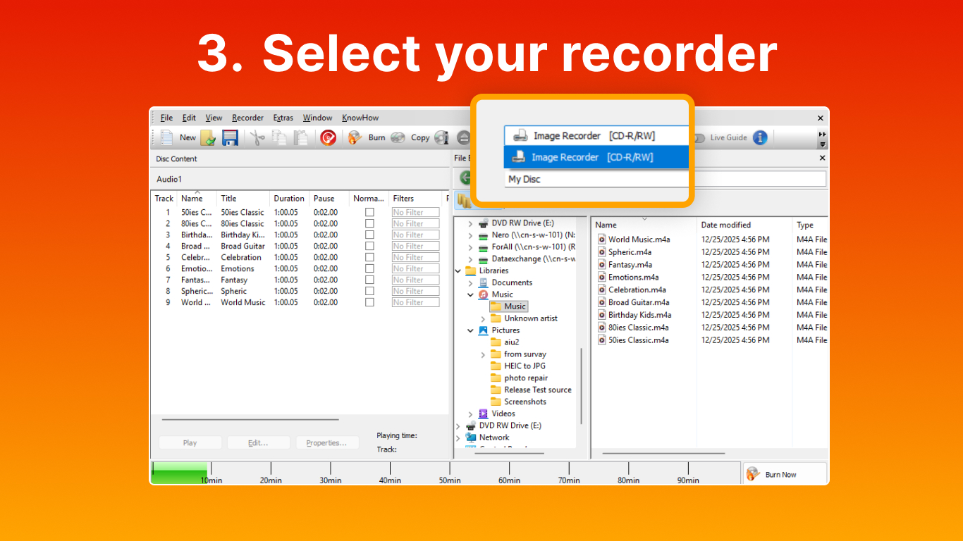Collapse the Pictures library node
This screenshot has width=963, height=541.
click(470, 330)
